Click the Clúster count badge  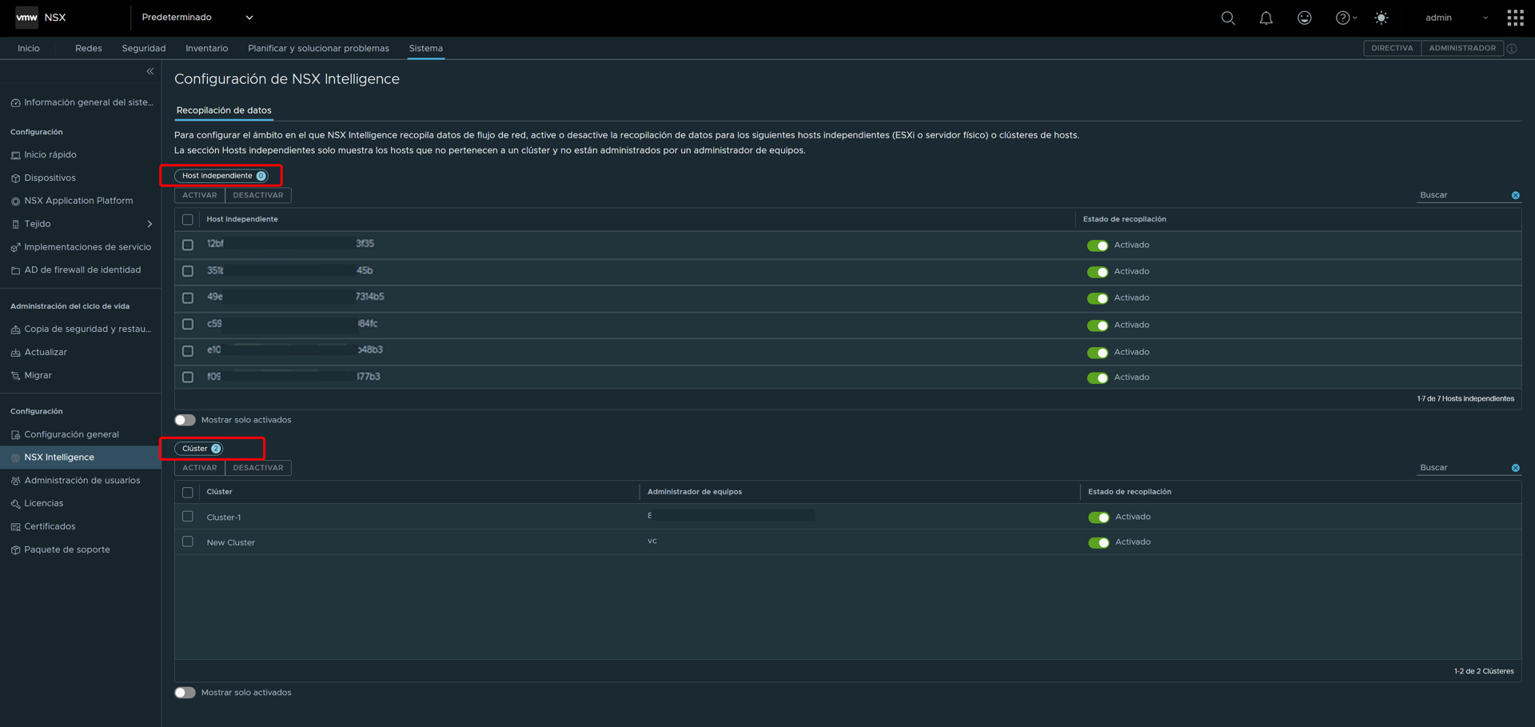click(216, 449)
